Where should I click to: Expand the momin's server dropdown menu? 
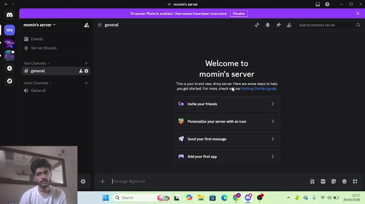(40, 25)
